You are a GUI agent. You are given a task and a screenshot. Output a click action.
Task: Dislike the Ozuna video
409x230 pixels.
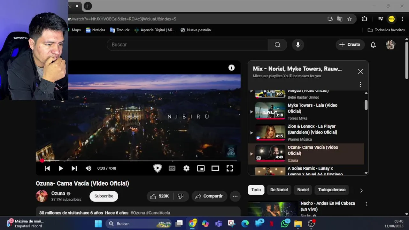(181, 196)
